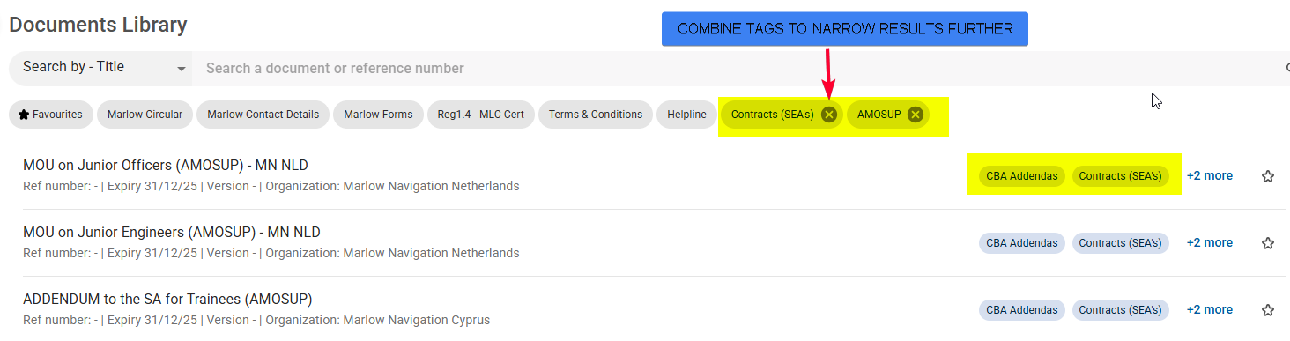This screenshot has width=1290, height=341.
Task: Toggle the Favourites filter chip
Action: click(50, 115)
